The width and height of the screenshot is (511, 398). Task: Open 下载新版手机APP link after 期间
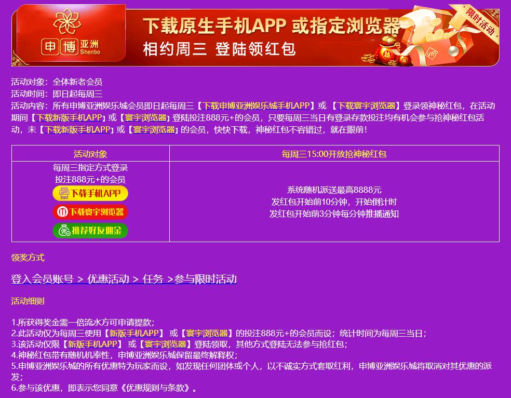click(x=69, y=117)
